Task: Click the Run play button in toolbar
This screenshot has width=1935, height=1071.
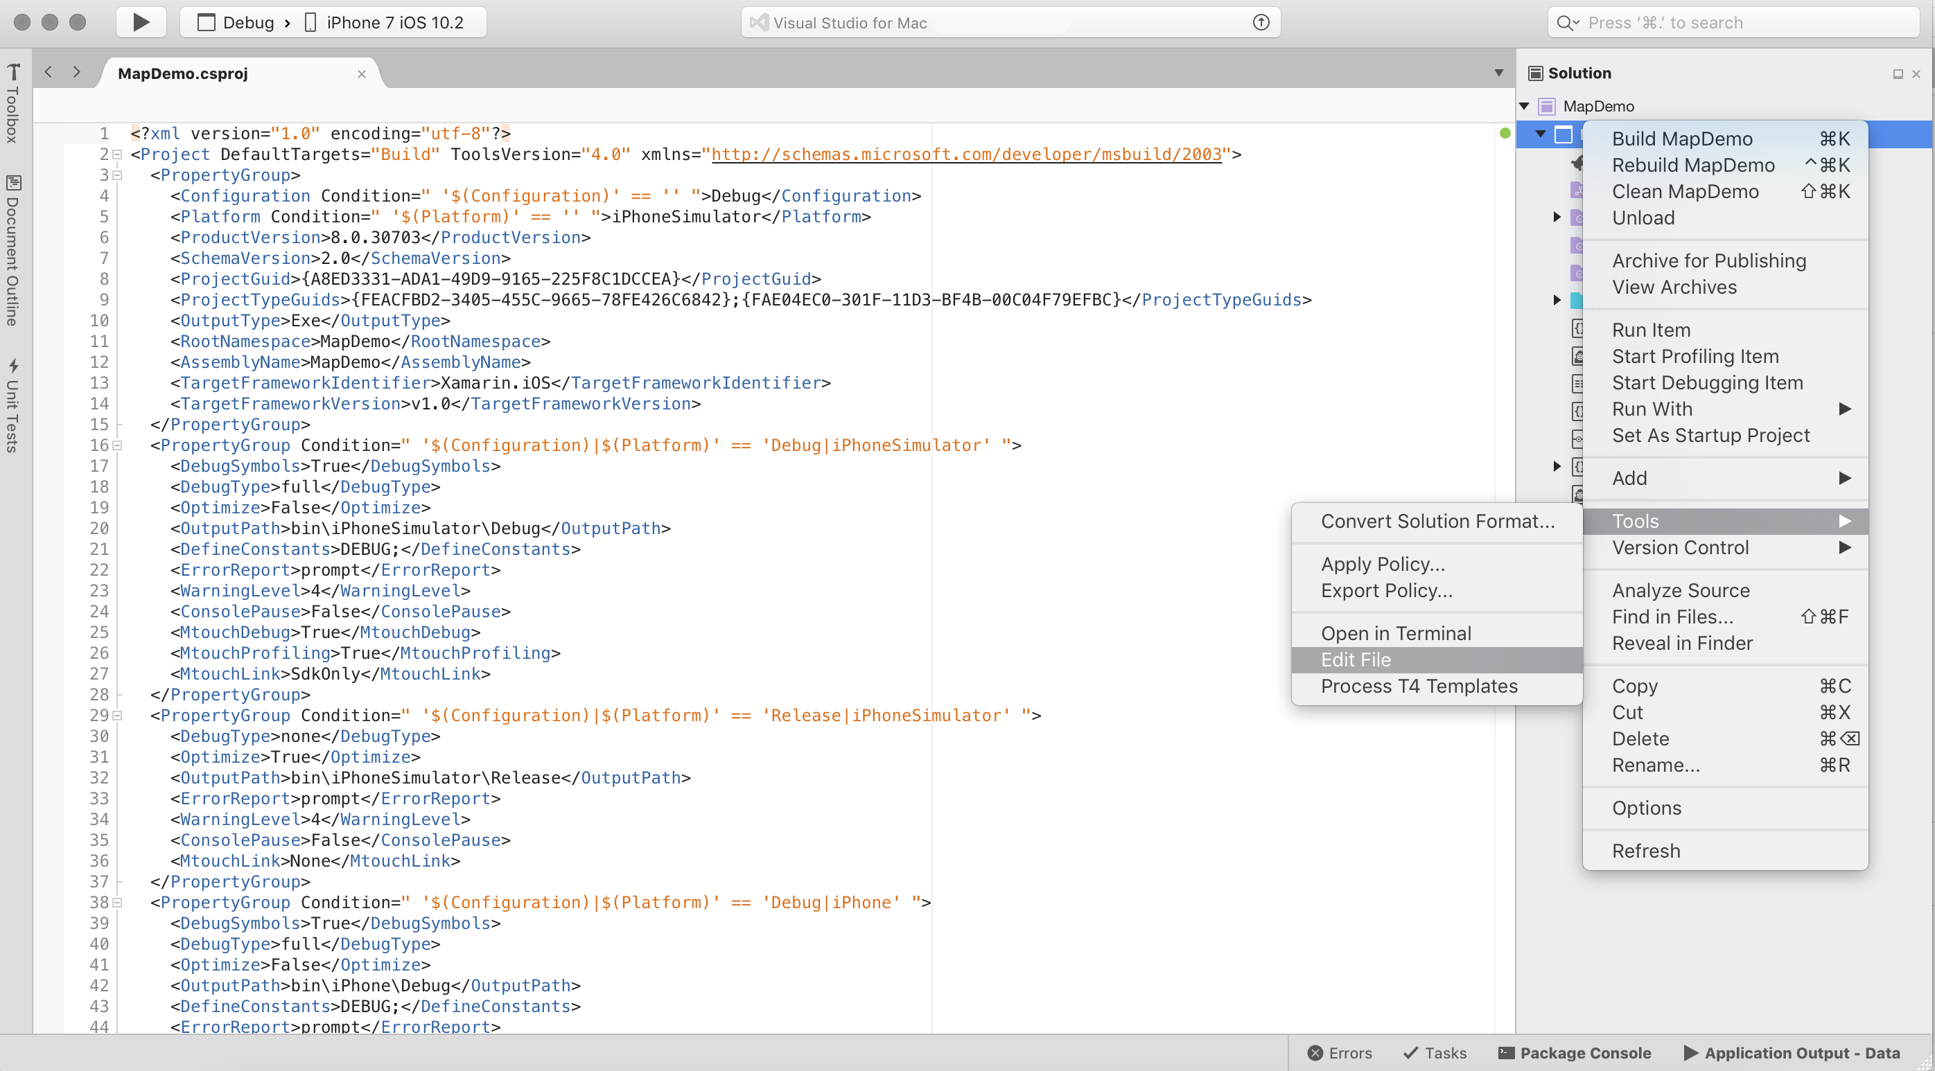Action: 141,23
